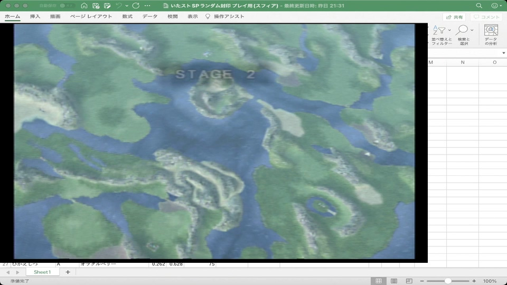Click the zoom slider handle
The width and height of the screenshot is (507, 285).
[x=448, y=281]
